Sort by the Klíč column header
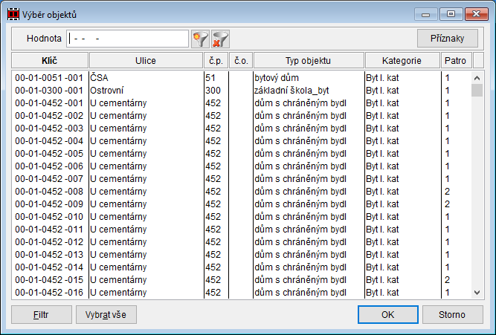496x335 pixels. (x=51, y=60)
